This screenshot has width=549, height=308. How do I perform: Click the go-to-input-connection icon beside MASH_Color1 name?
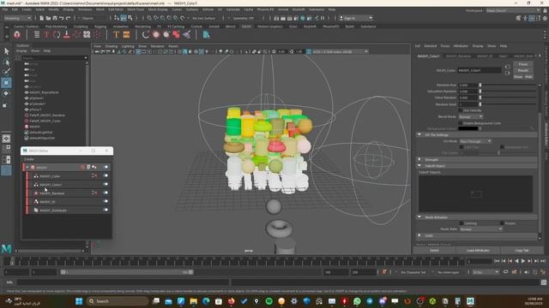(507, 67)
